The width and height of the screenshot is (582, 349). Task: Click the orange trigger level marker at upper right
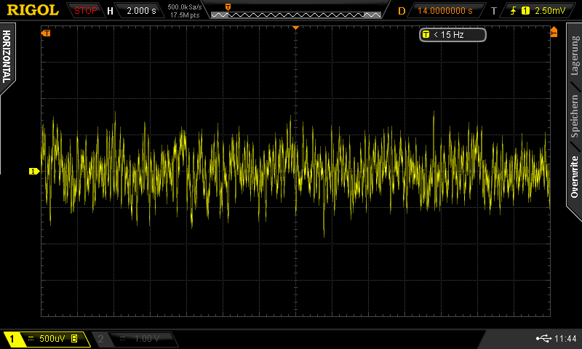point(554,32)
